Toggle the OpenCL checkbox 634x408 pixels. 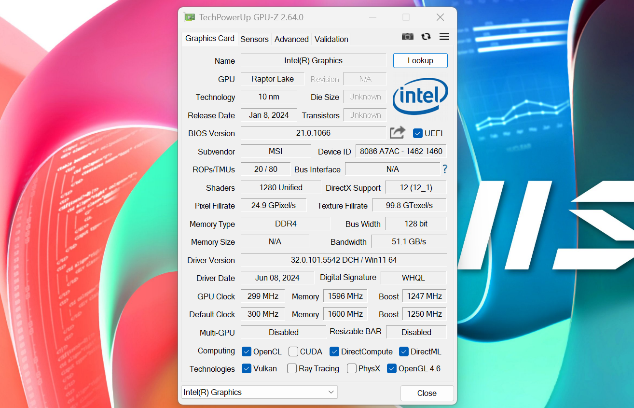(x=246, y=352)
